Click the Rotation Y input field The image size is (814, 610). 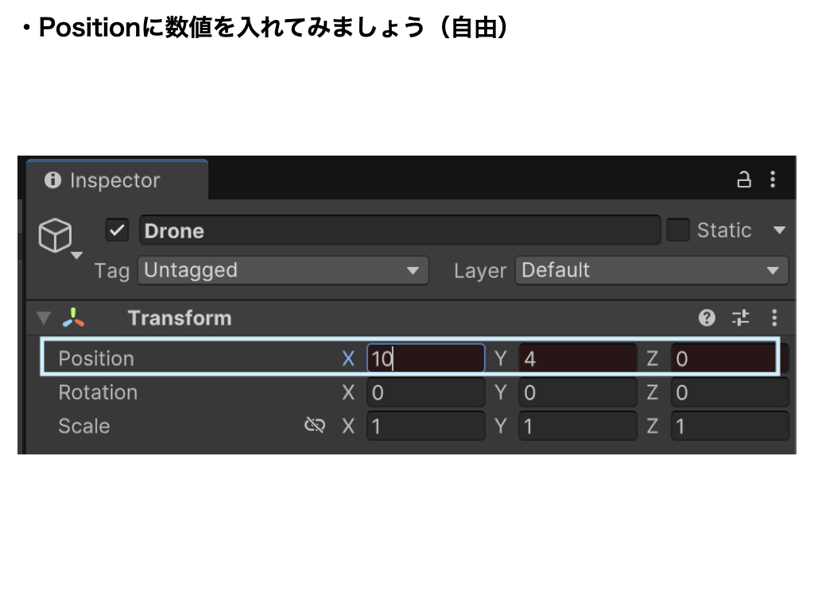tap(578, 392)
